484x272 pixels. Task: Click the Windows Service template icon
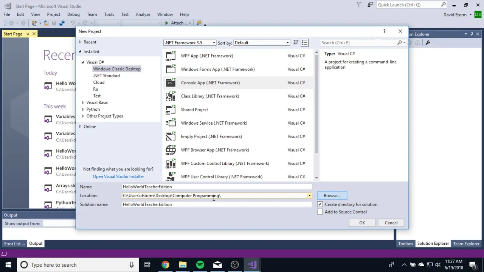pyautogui.click(x=171, y=123)
